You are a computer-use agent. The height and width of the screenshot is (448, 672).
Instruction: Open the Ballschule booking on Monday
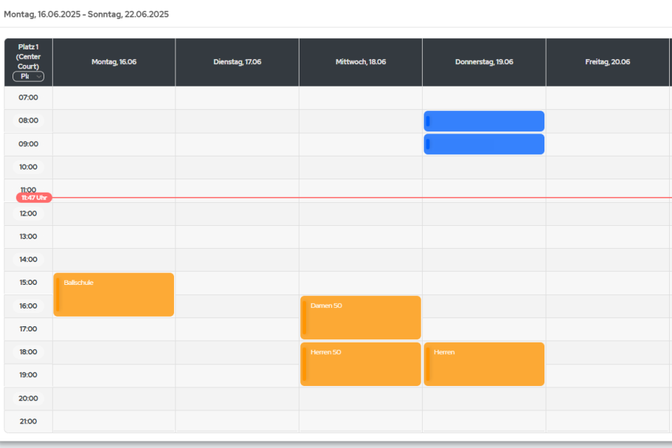pyautogui.click(x=114, y=294)
